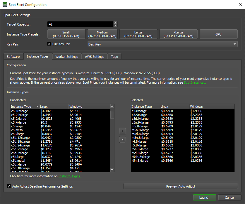Image resolution: width=245 pixels, height=204 pixels.
Task: Select c4.8xlarge in the Selected list
Action: (x=141, y=111)
